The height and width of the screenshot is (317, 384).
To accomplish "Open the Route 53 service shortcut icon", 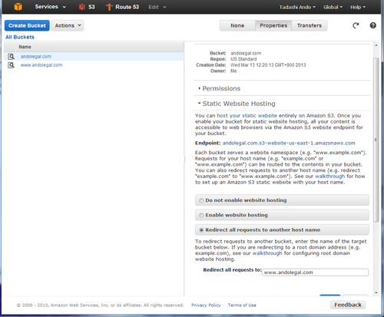I will 109,7.
